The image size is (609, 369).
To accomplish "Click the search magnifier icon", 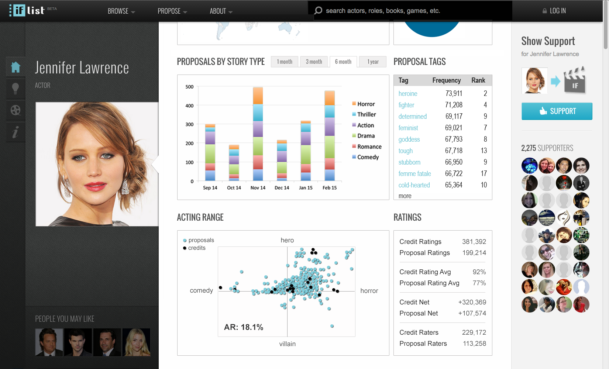I will click(318, 11).
